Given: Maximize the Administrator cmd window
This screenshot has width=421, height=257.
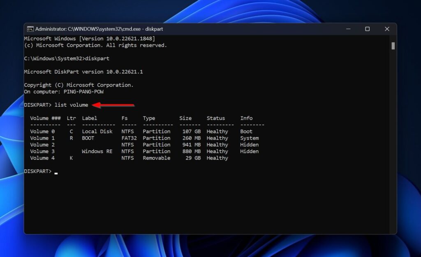Looking at the screenshot, I should coord(367,29).
